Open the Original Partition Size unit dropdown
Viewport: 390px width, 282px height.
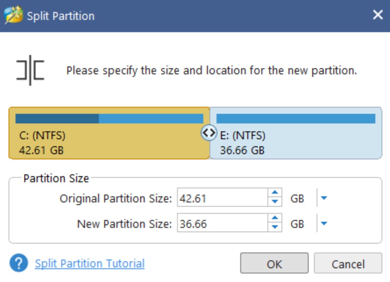[324, 199]
